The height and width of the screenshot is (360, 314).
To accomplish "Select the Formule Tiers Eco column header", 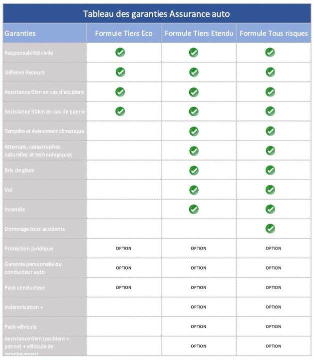I will click(x=124, y=33).
